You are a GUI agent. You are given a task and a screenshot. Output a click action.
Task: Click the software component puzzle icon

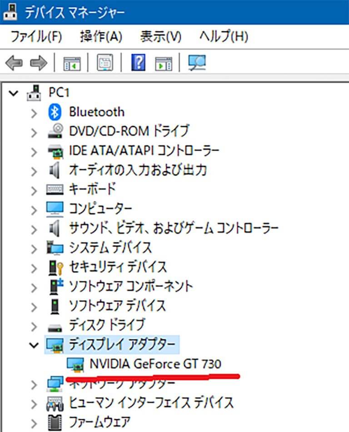[56, 286]
